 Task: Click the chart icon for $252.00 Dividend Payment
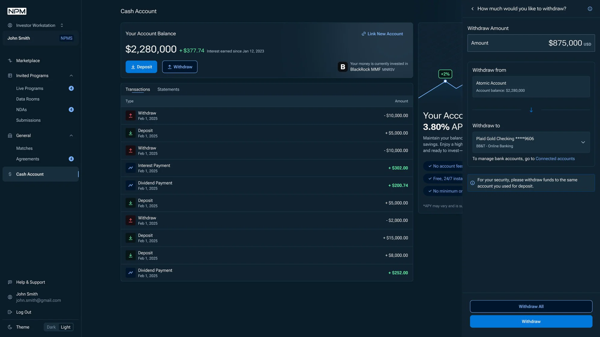[130, 273]
